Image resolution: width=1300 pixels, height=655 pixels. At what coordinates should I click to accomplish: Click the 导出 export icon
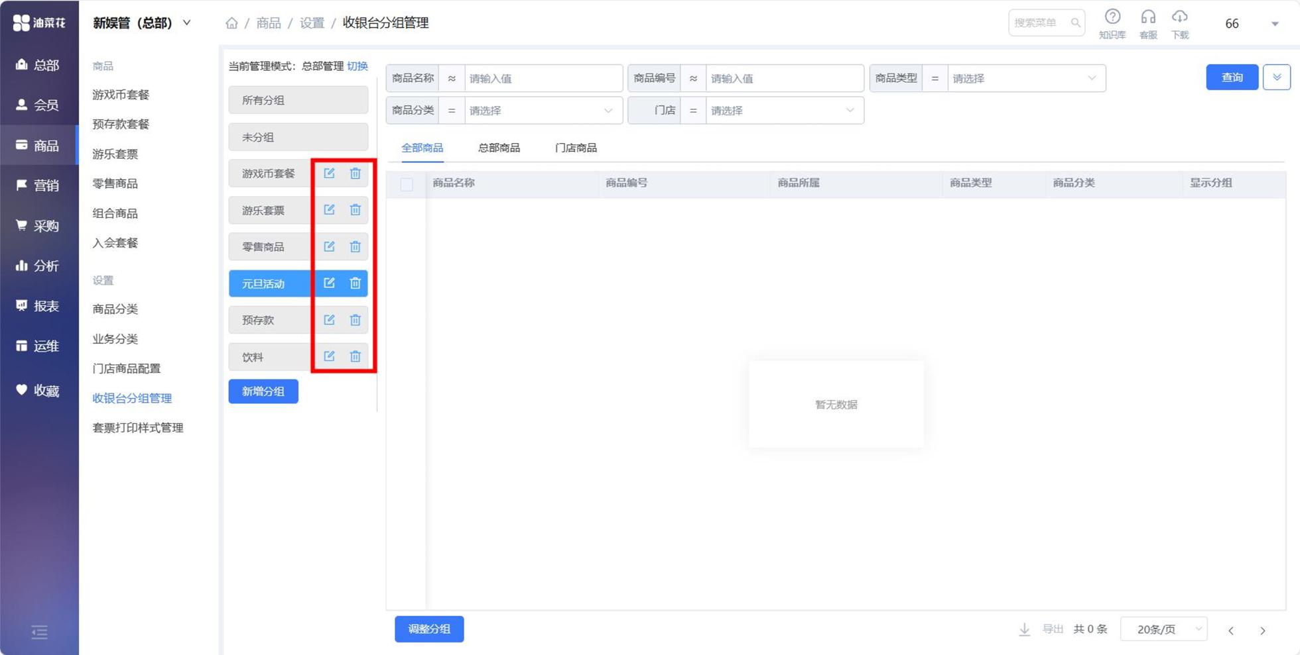1025,629
